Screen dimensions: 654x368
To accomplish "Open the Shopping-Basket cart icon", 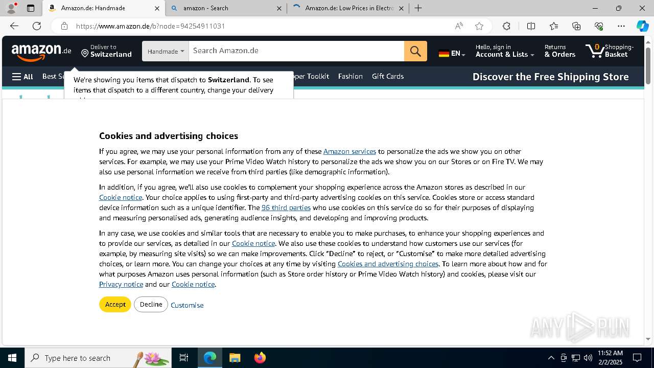I will pyautogui.click(x=610, y=51).
